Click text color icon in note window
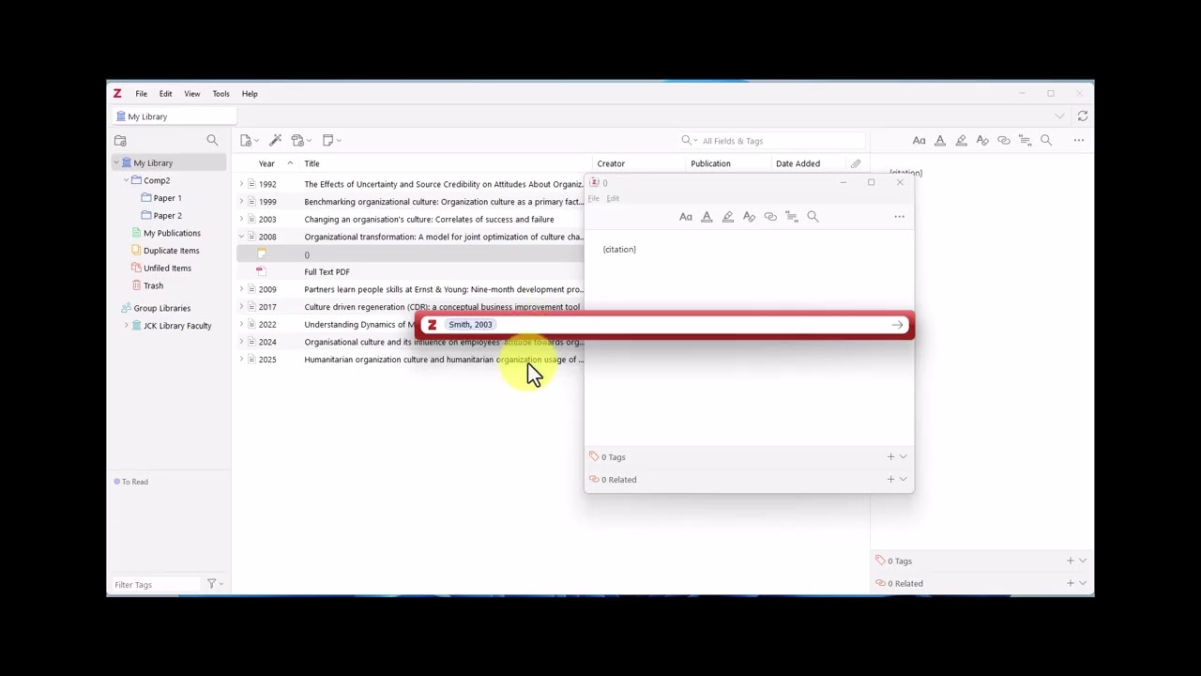The width and height of the screenshot is (1201, 676). pos(707,217)
